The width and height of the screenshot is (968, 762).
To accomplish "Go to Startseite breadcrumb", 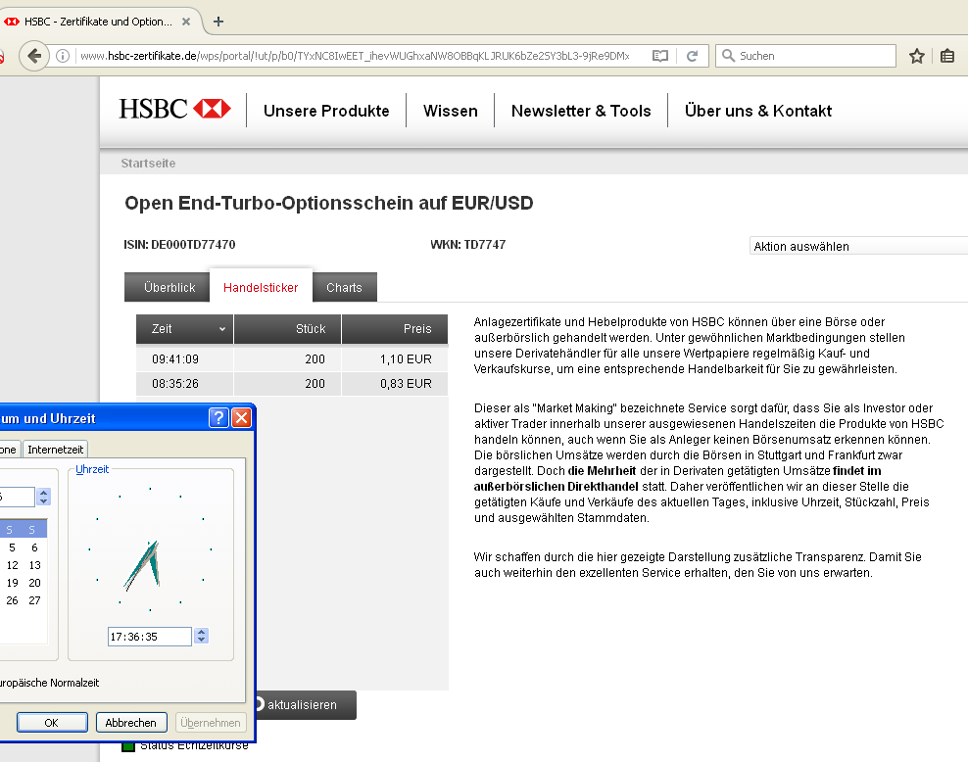I will pos(148,163).
